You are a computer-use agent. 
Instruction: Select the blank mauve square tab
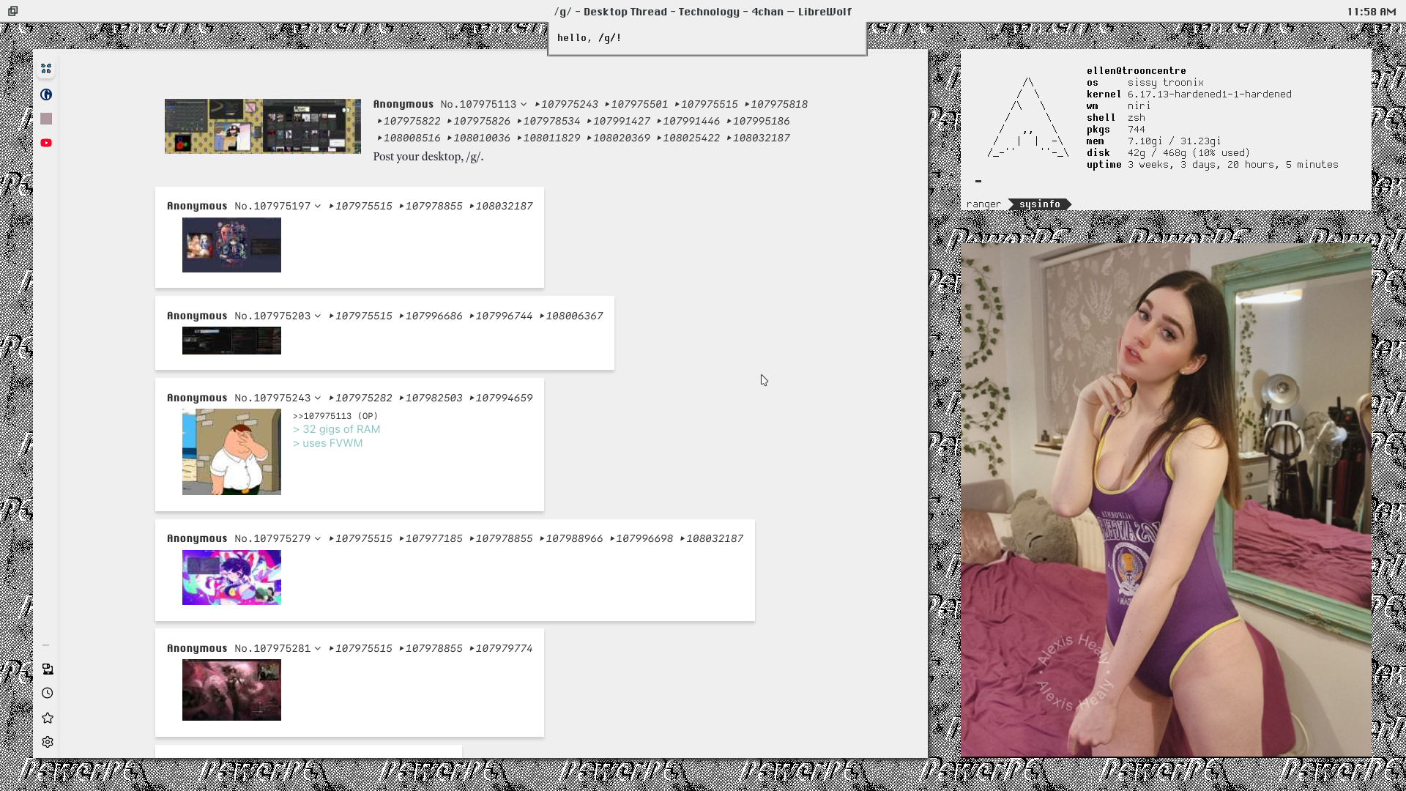[x=46, y=119]
